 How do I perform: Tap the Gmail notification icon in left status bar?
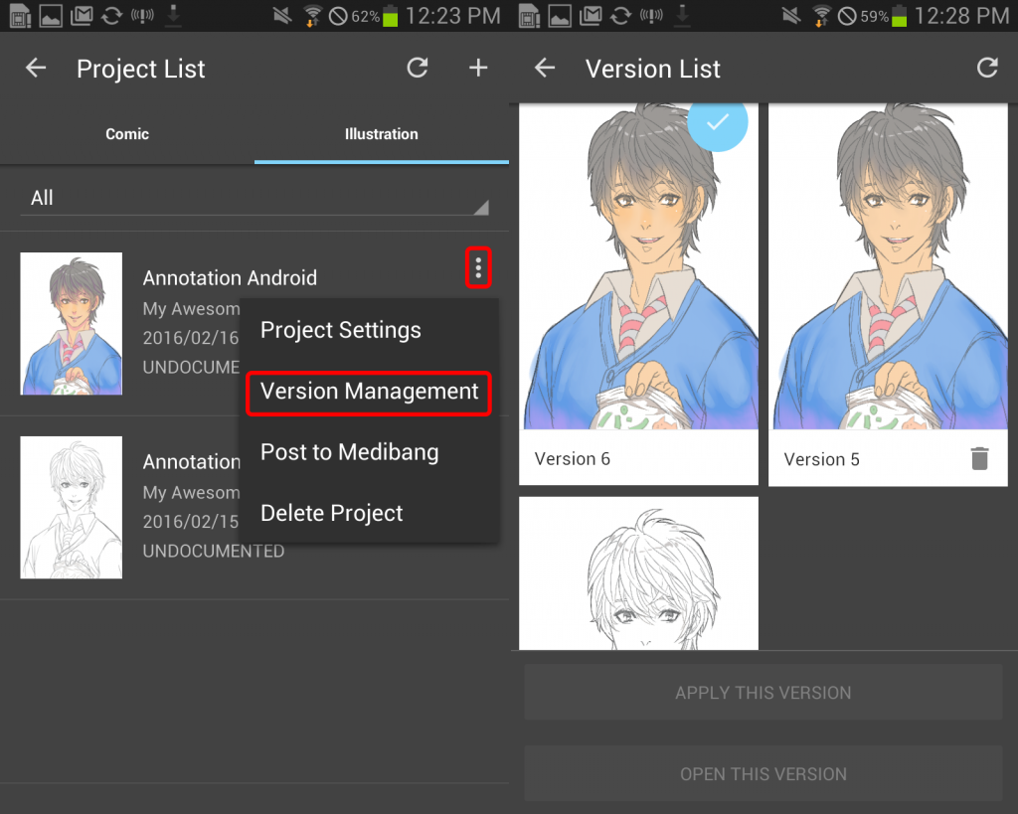pos(82,15)
